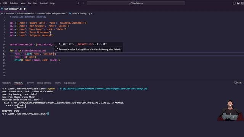Click 'name: Edward Elric' terminal output line
The height and width of the screenshot is (137, 244).
click(x=27, y=91)
